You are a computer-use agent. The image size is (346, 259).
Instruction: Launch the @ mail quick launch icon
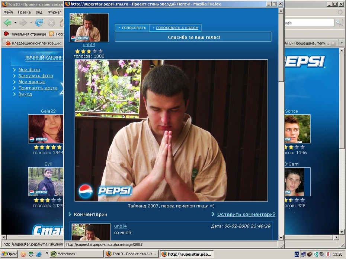point(23,254)
